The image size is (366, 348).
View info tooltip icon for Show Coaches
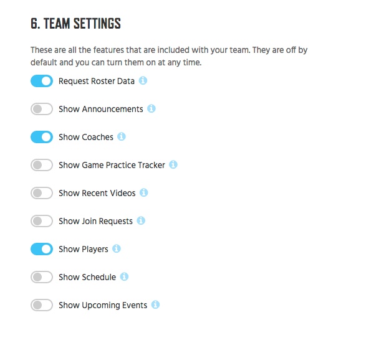click(122, 136)
